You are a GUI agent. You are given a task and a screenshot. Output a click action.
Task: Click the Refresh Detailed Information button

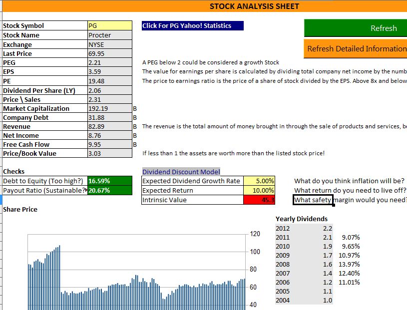tap(356, 48)
